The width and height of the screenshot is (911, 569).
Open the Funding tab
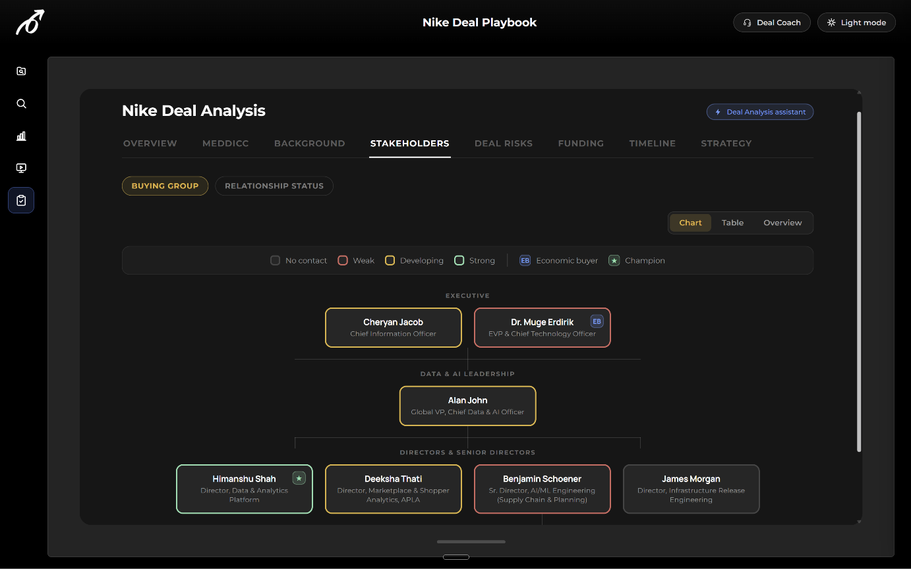pos(581,143)
